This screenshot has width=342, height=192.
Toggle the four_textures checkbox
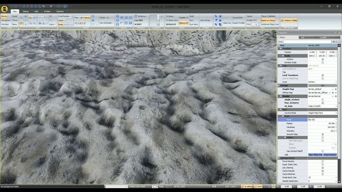[323, 103]
